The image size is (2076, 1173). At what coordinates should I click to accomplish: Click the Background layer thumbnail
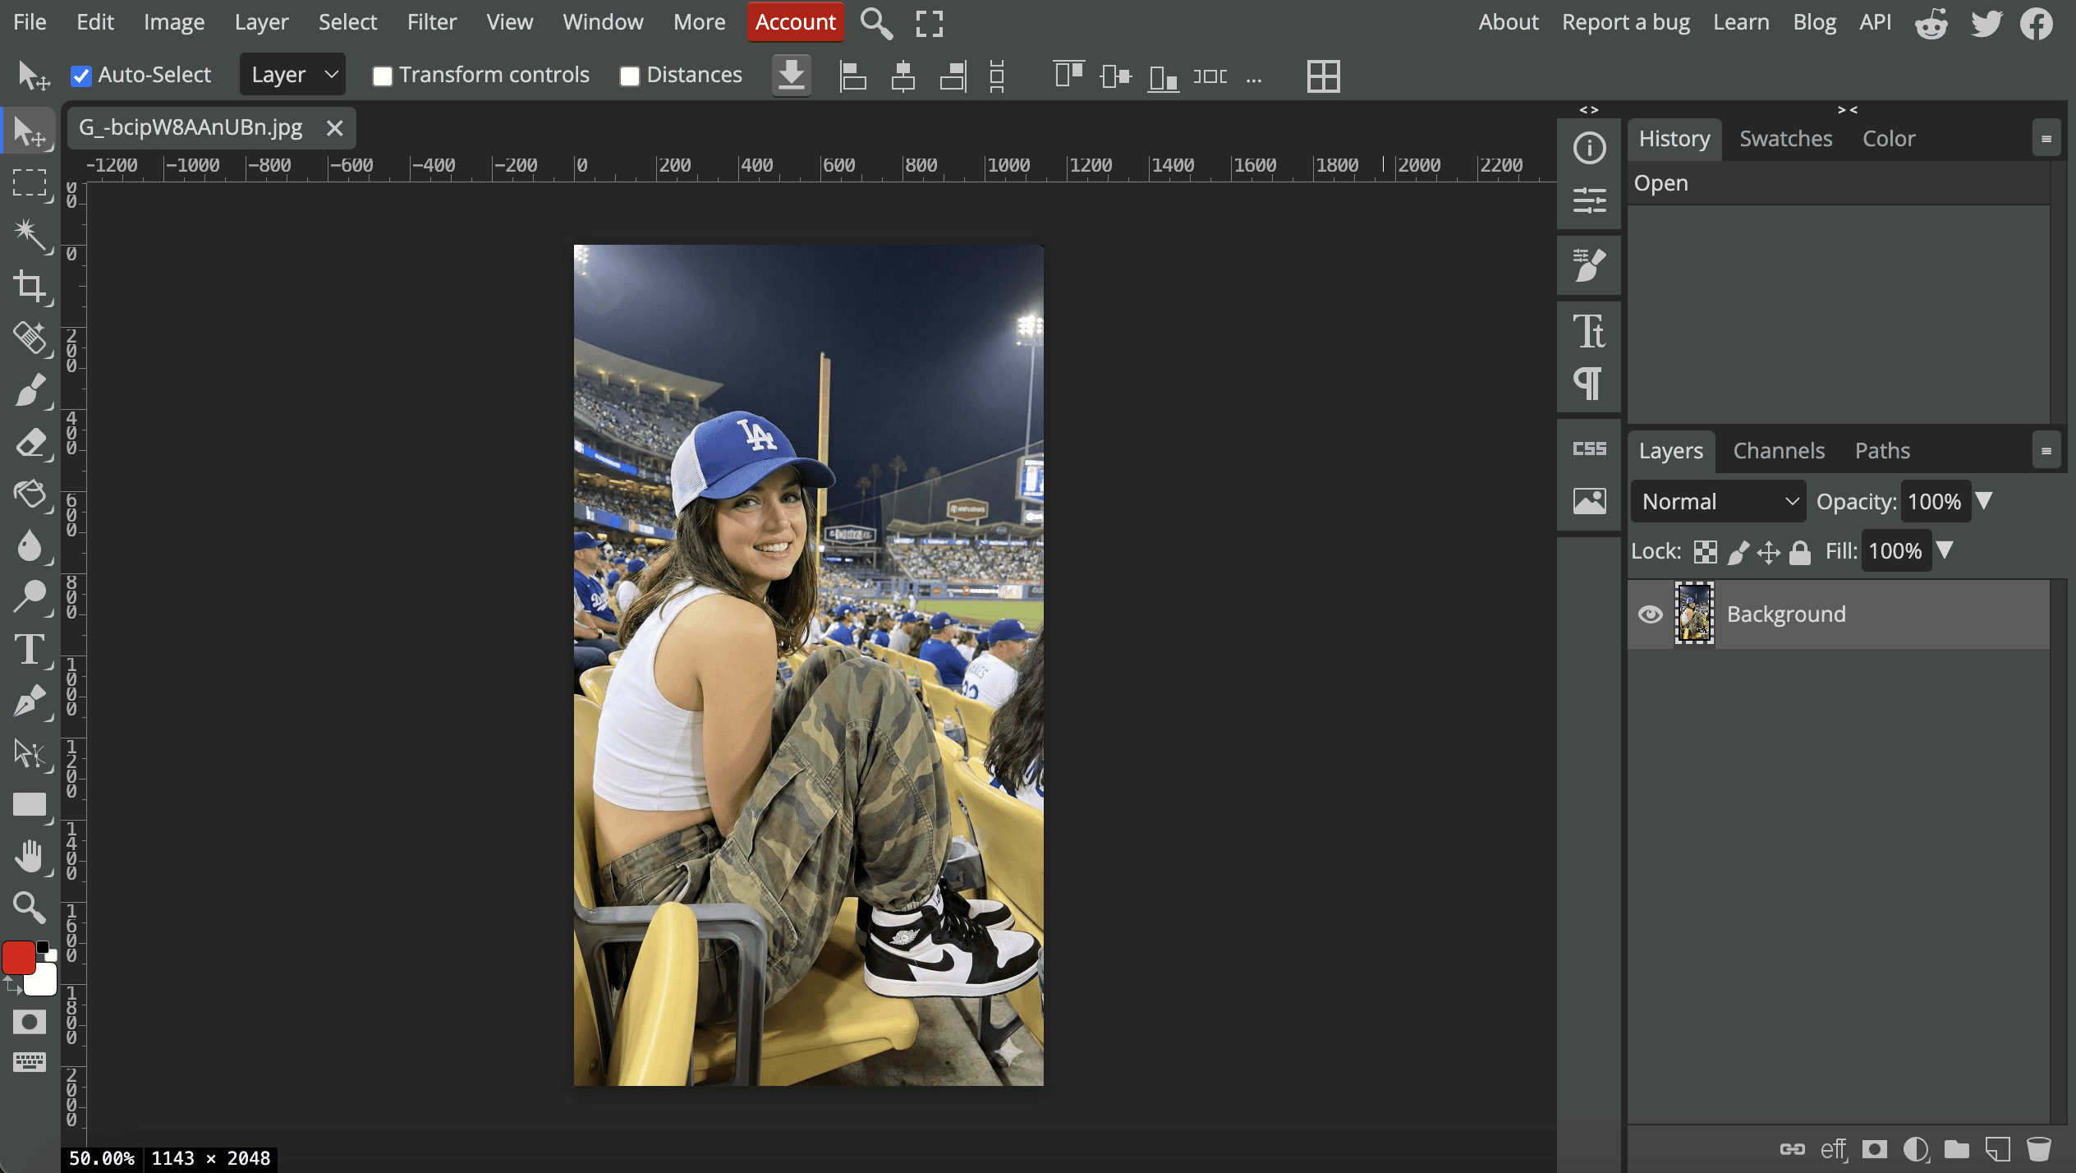coord(1694,614)
